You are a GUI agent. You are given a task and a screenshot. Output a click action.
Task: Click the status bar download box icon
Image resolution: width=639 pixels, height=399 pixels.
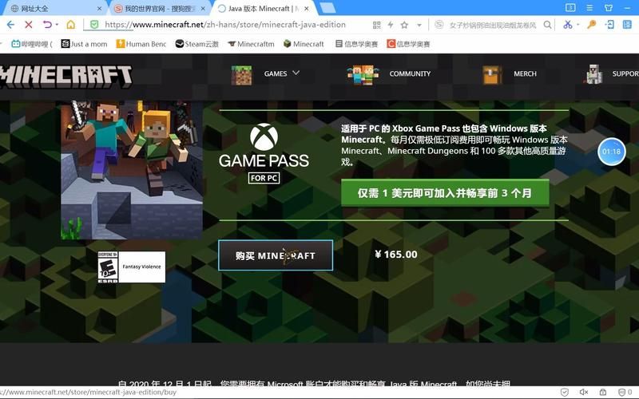[603, 392]
